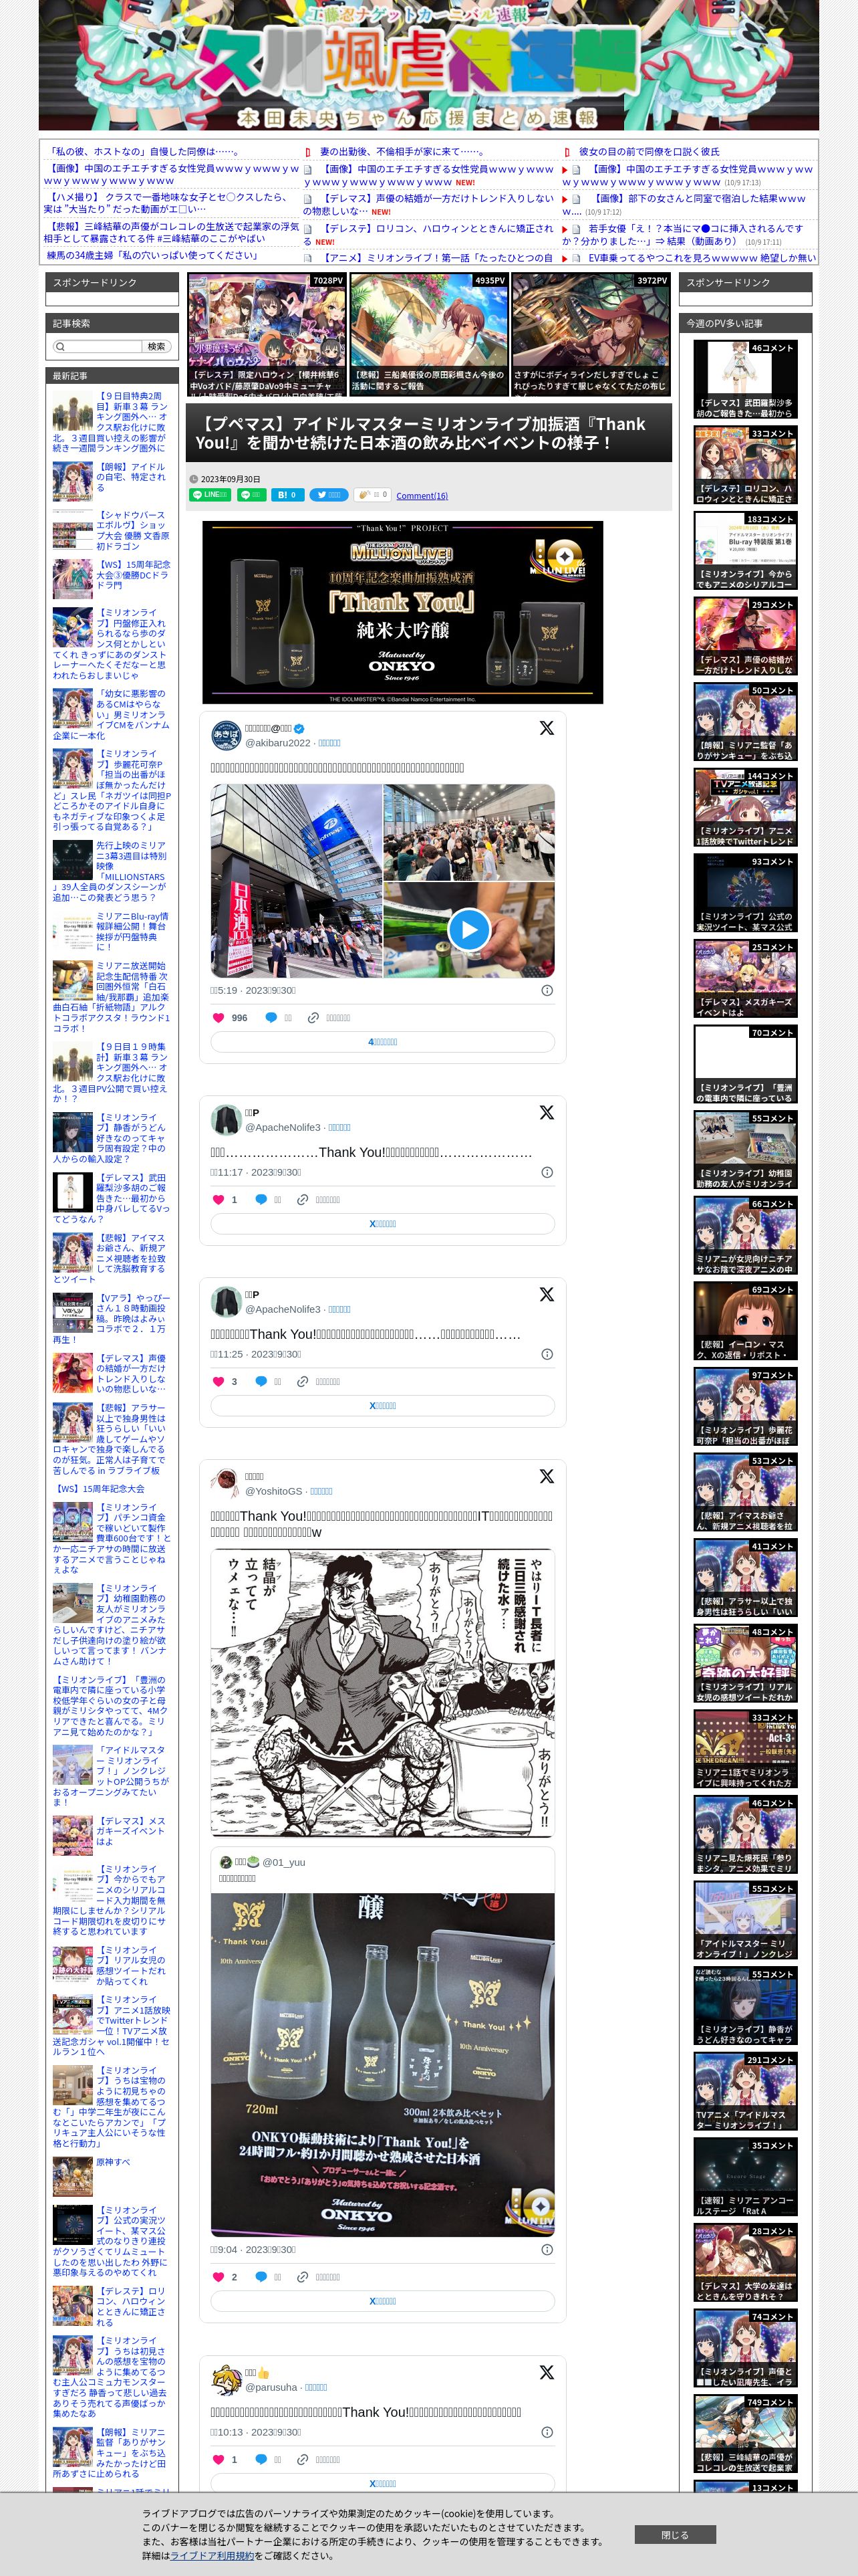Viewport: 858px width, 2576px height.
Task: Open the Thank You 純米大吟醸 sake banner image
Action: tap(402, 612)
